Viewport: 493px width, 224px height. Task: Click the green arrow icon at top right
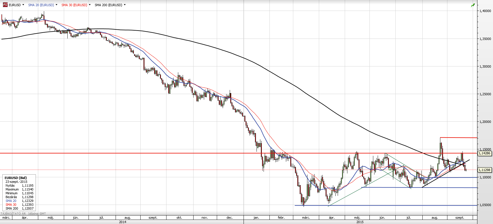coord(473,5)
